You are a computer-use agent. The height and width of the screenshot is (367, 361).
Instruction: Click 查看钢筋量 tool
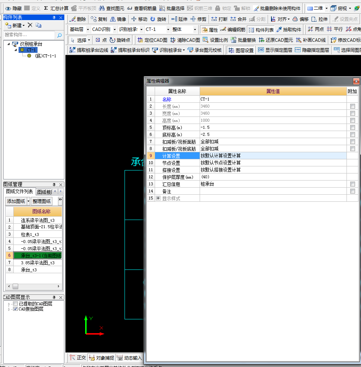point(142,9)
